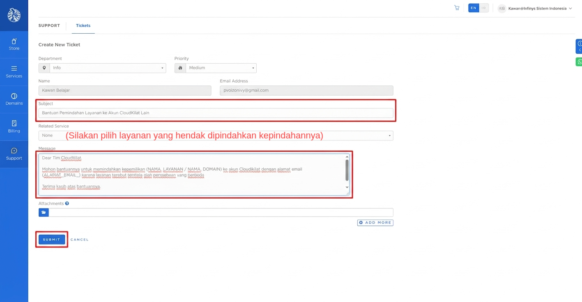
Task: Click the Message scrollbar down arrow
Action: pos(347,188)
